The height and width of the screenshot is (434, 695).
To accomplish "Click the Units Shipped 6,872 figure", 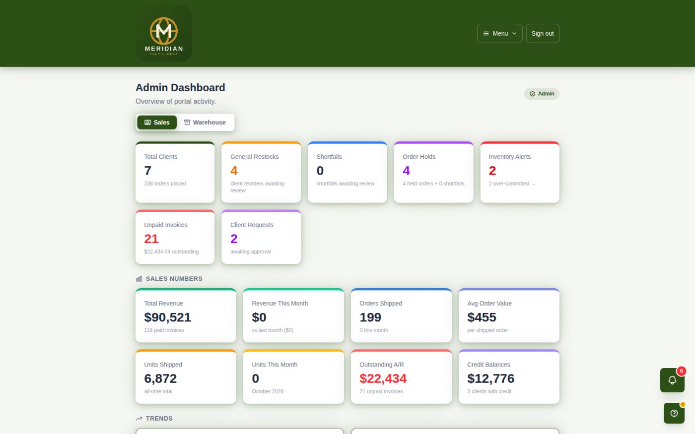I will [x=160, y=378].
